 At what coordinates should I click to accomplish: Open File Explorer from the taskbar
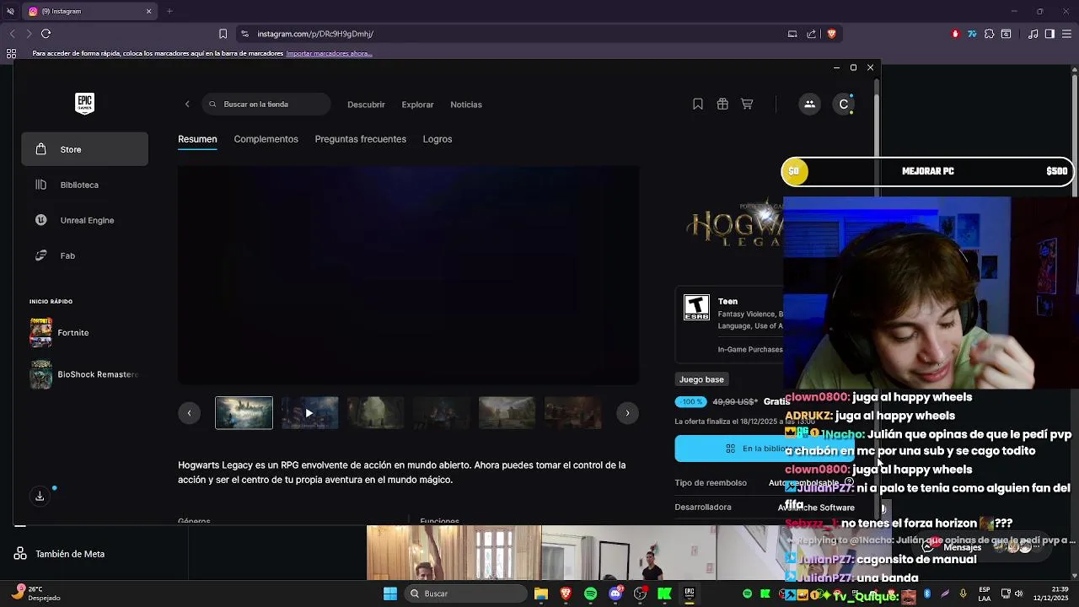pos(541,594)
